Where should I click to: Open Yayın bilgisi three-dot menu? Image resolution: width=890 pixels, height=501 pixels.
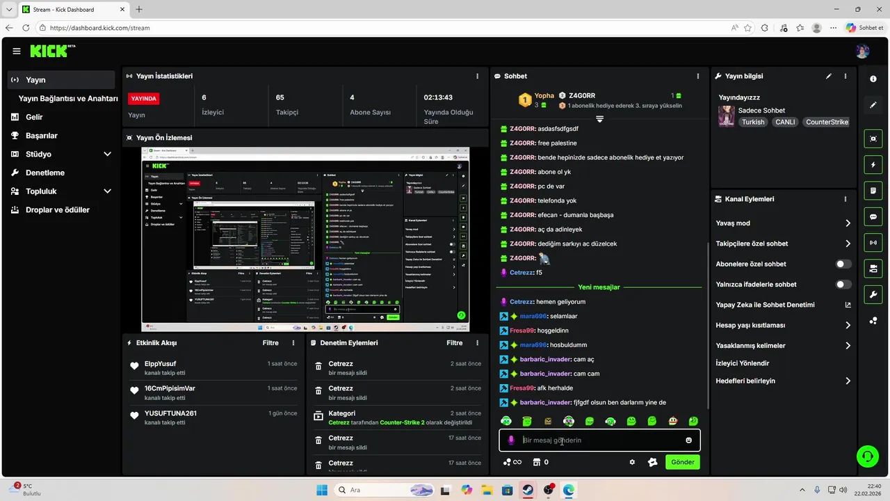pyautogui.click(x=845, y=76)
